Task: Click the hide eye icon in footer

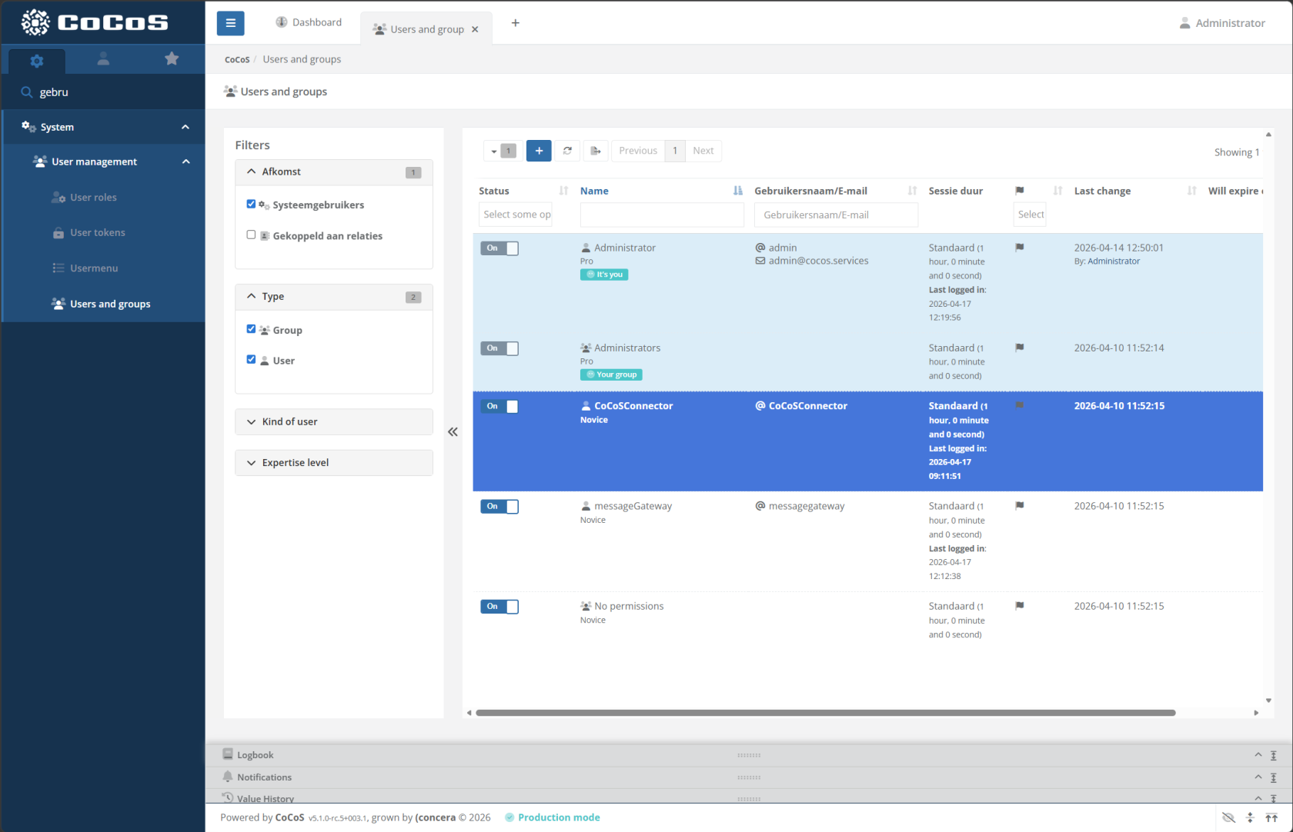Action: click(1228, 817)
